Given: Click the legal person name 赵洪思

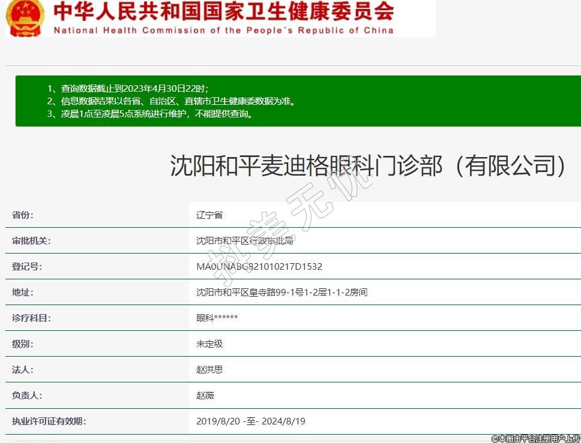Looking at the screenshot, I should pyautogui.click(x=209, y=370).
